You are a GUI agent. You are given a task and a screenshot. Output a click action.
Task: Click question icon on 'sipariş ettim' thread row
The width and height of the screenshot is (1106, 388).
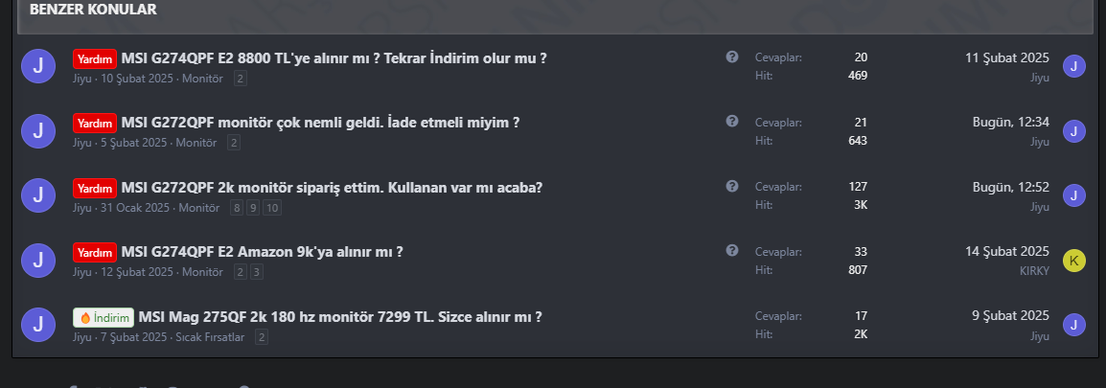point(732,186)
